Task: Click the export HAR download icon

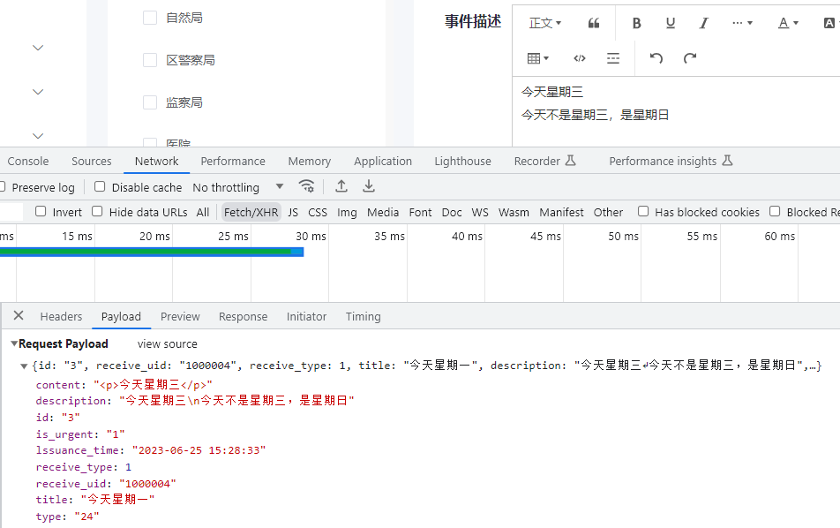Action: click(x=369, y=186)
